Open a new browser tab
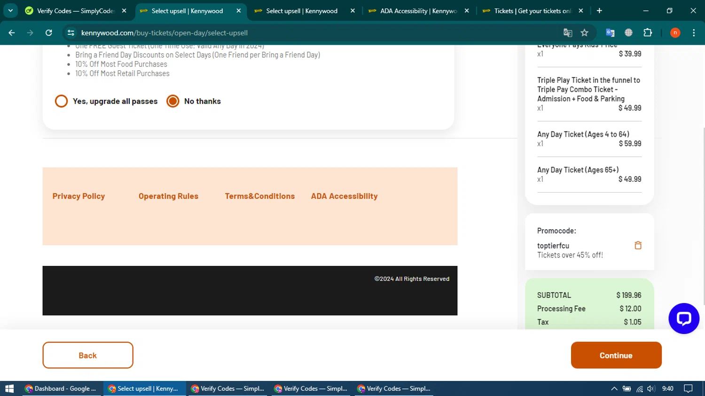The width and height of the screenshot is (705, 396). point(599,11)
